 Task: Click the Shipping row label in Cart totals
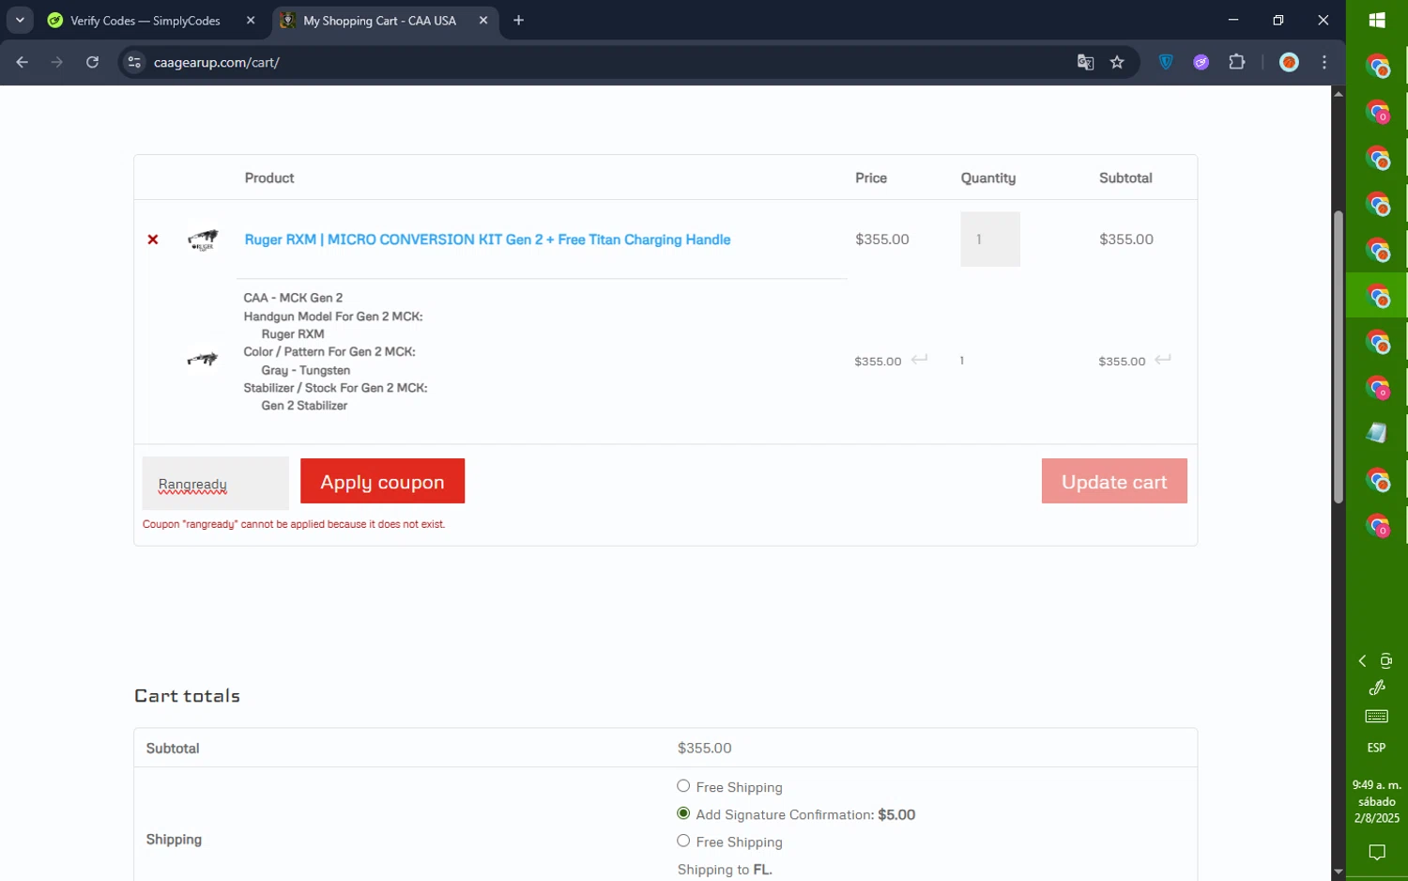[x=174, y=839]
